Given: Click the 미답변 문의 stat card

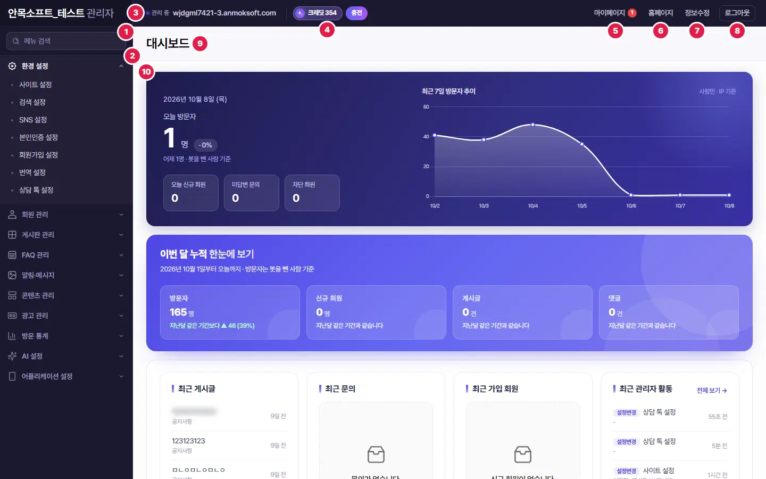Looking at the screenshot, I should click(x=252, y=193).
